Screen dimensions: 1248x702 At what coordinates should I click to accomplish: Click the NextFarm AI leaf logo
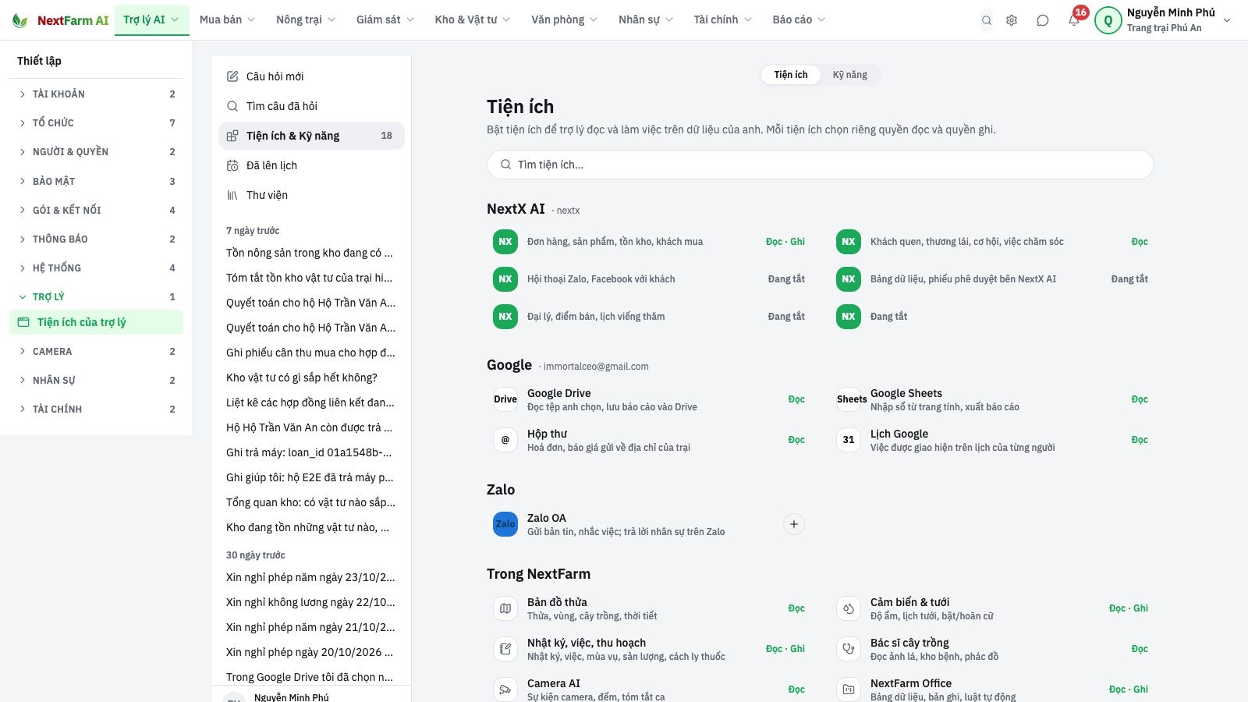click(20, 20)
